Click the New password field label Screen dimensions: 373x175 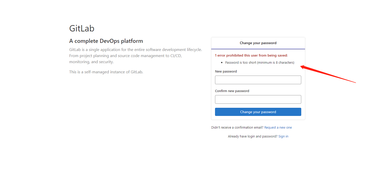point(226,72)
